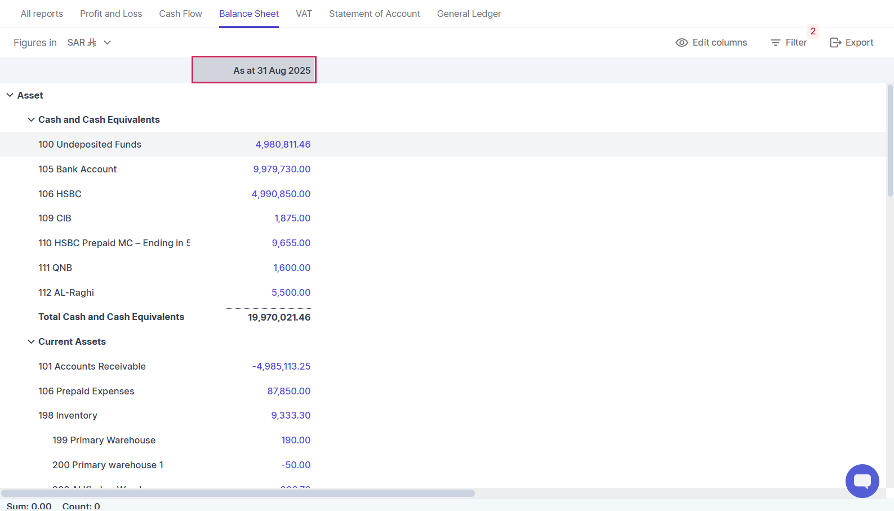Open the HSBC balance 4,990,850.00

pyautogui.click(x=281, y=194)
